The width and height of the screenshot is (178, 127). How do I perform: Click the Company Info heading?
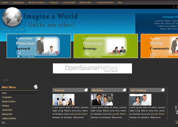coord(170,17)
